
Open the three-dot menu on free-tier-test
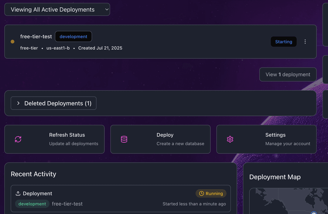coord(305,42)
